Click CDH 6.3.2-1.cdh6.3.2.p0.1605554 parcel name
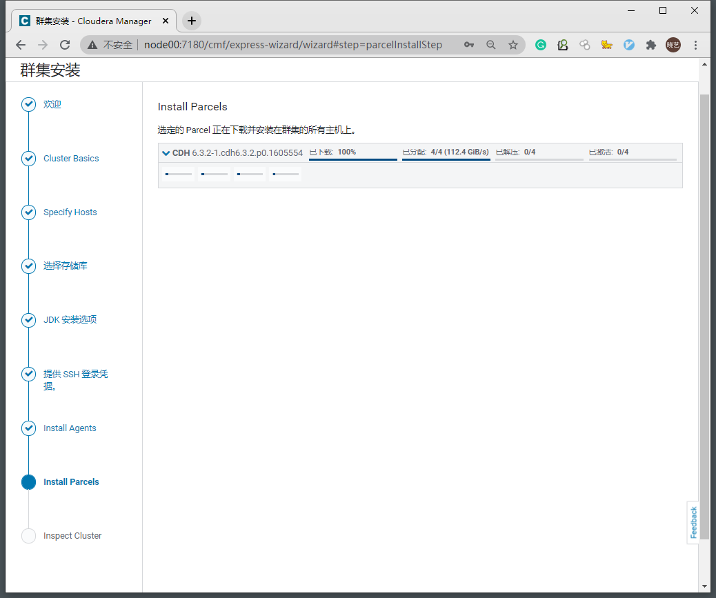716x598 pixels. coord(237,153)
